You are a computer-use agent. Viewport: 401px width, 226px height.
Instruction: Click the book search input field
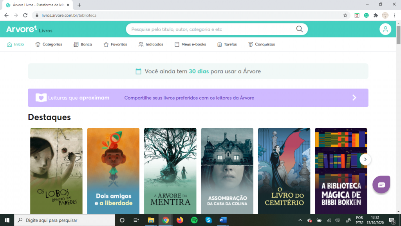(211, 29)
